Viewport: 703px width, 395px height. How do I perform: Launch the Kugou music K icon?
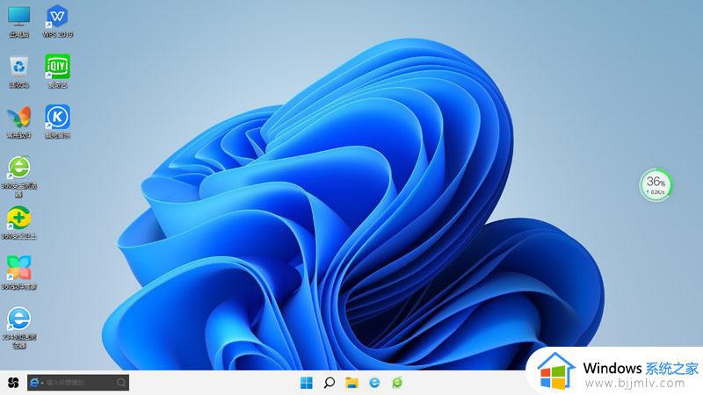pos(57,122)
